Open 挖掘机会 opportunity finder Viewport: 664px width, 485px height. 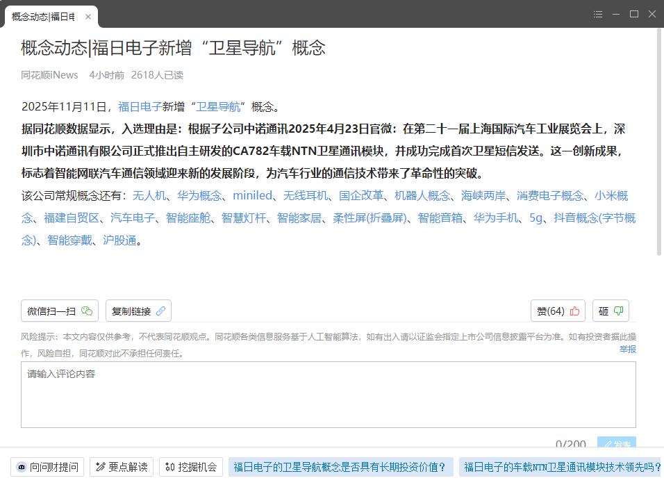click(x=191, y=467)
